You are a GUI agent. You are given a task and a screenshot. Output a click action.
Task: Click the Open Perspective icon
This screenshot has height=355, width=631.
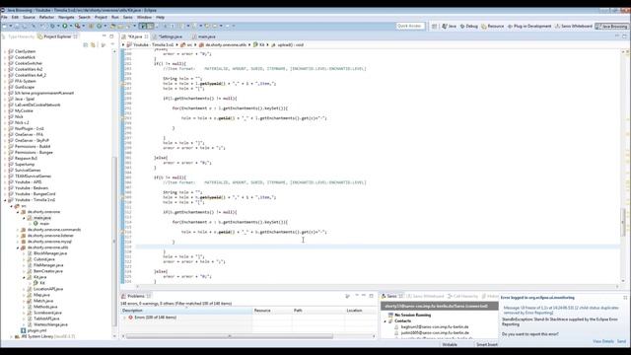coord(434,27)
